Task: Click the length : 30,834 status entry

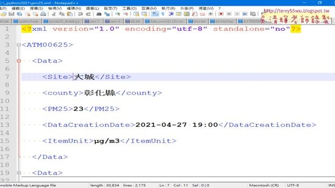Action: [x=105, y=185]
